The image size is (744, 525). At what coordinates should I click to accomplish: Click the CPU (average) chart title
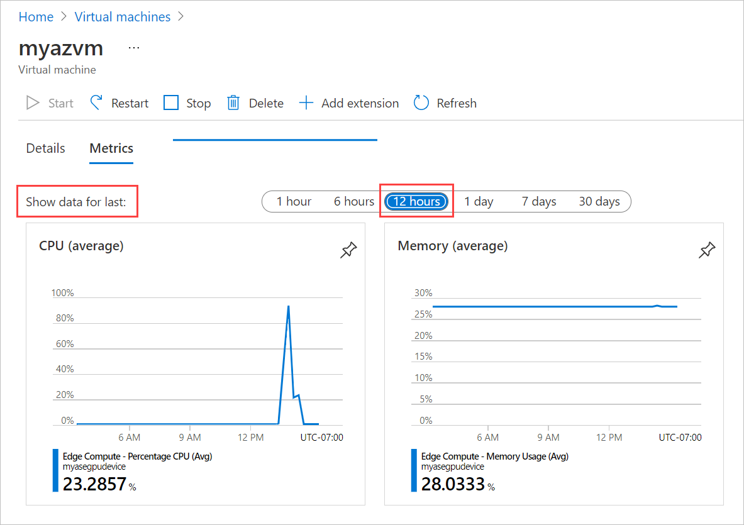(x=81, y=246)
